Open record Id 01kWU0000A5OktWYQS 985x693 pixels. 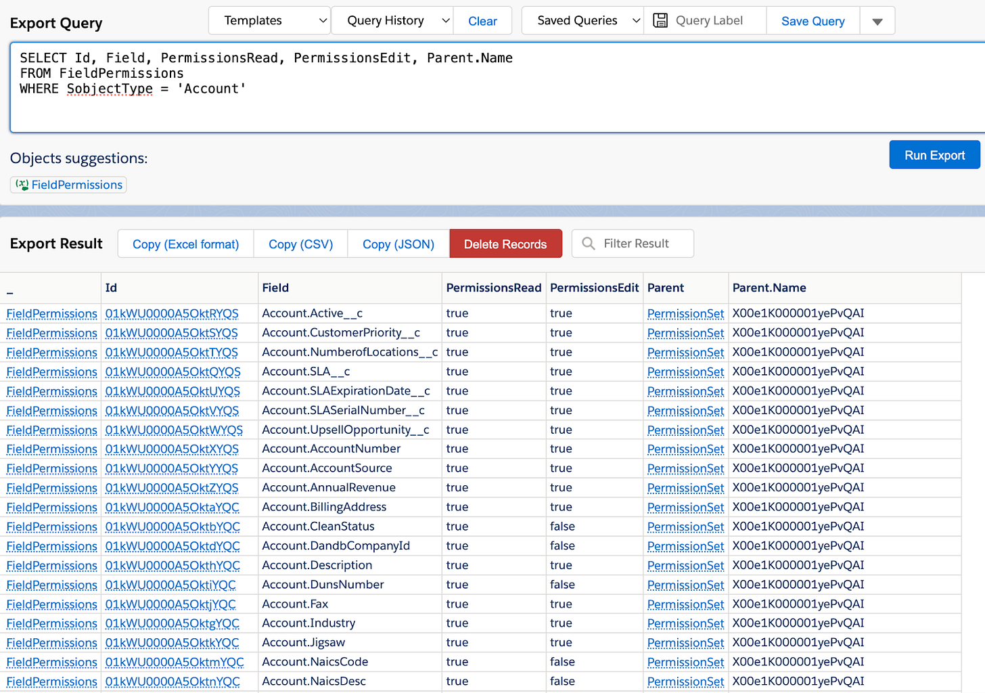174,430
